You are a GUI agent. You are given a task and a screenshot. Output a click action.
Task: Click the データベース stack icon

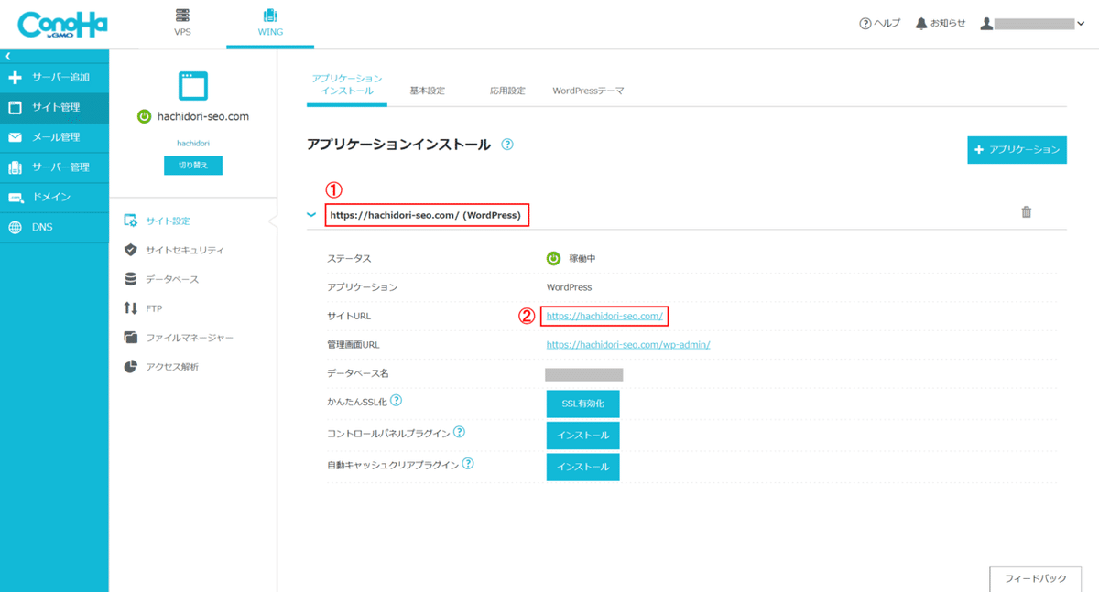(x=130, y=279)
